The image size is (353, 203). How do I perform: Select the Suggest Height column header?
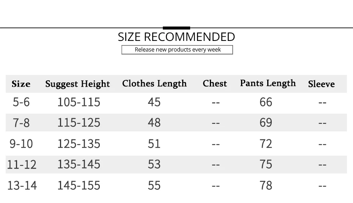[77, 84]
